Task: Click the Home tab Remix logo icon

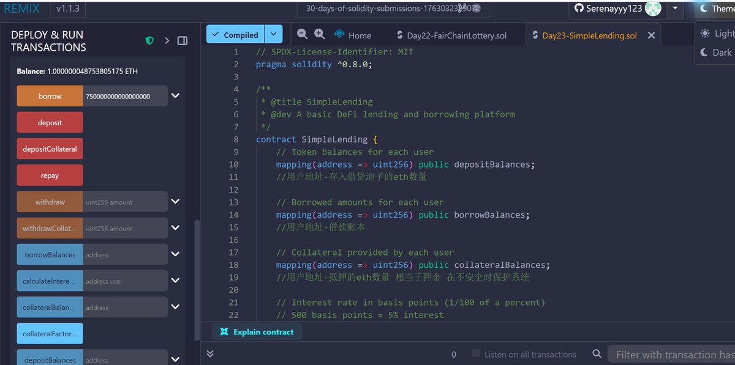Action: [x=339, y=34]
